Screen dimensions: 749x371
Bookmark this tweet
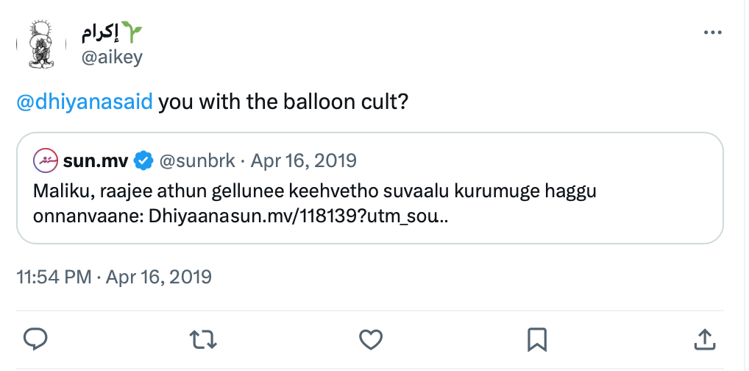[537, 338]
